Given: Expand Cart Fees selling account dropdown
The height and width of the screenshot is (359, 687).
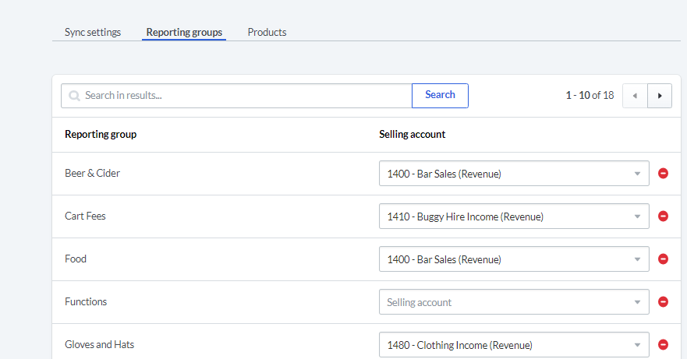Looking at the screenshot, I should [x=513, y=216].
